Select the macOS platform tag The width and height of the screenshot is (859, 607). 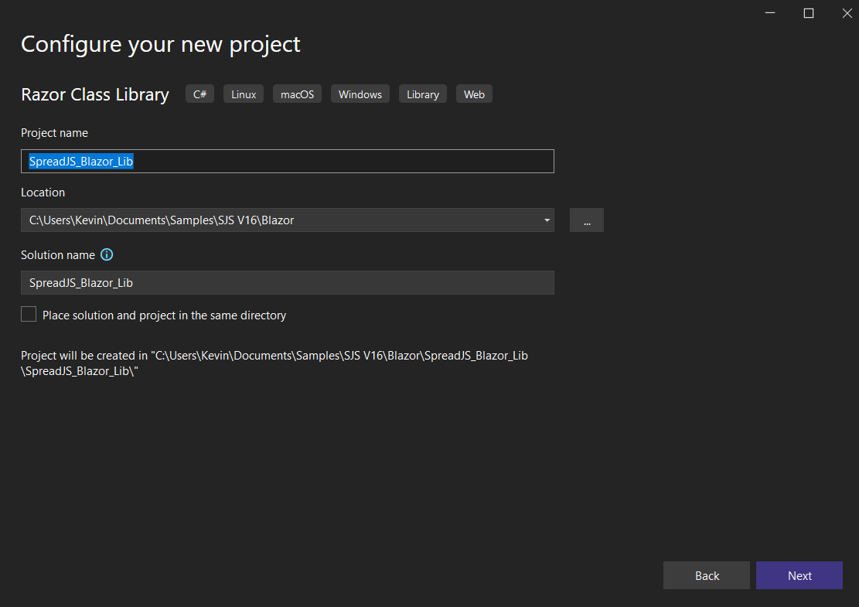pos(298,94)
